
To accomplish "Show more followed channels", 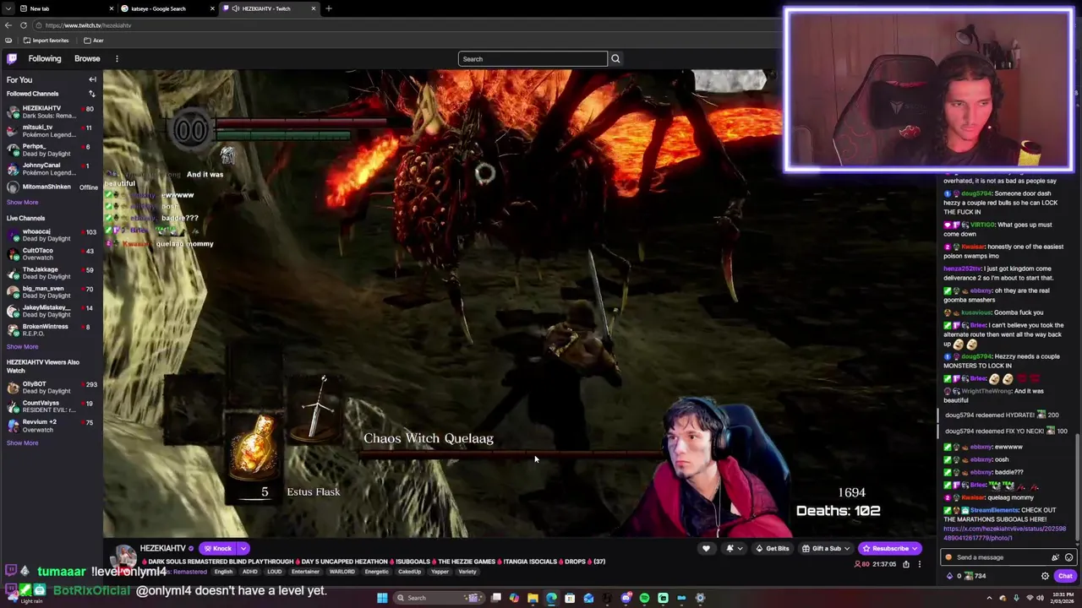I will (x=22, y=203).
